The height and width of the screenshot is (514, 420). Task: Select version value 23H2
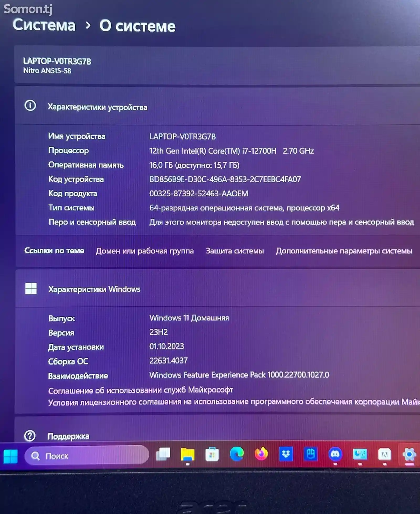159,332
